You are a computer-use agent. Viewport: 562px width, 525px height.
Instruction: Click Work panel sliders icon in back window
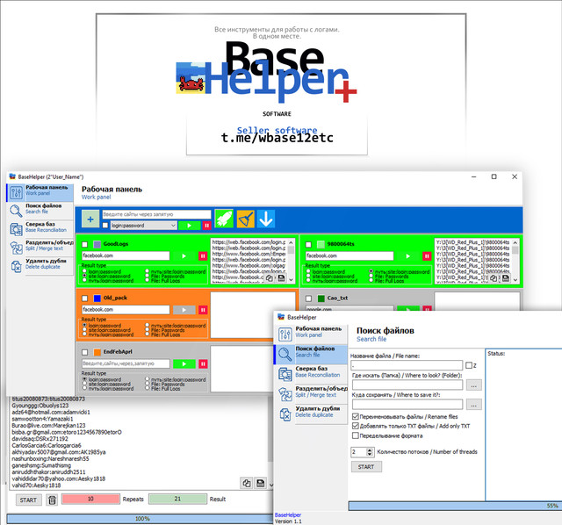tap(16, 193)
